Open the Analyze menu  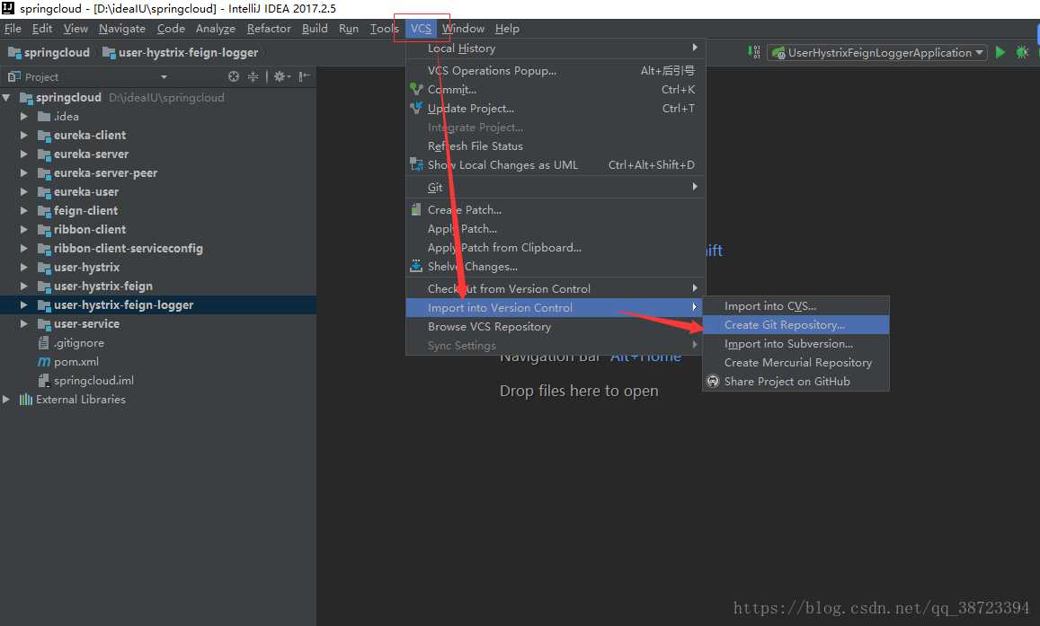pyautogui.click(x=216, y=29)
